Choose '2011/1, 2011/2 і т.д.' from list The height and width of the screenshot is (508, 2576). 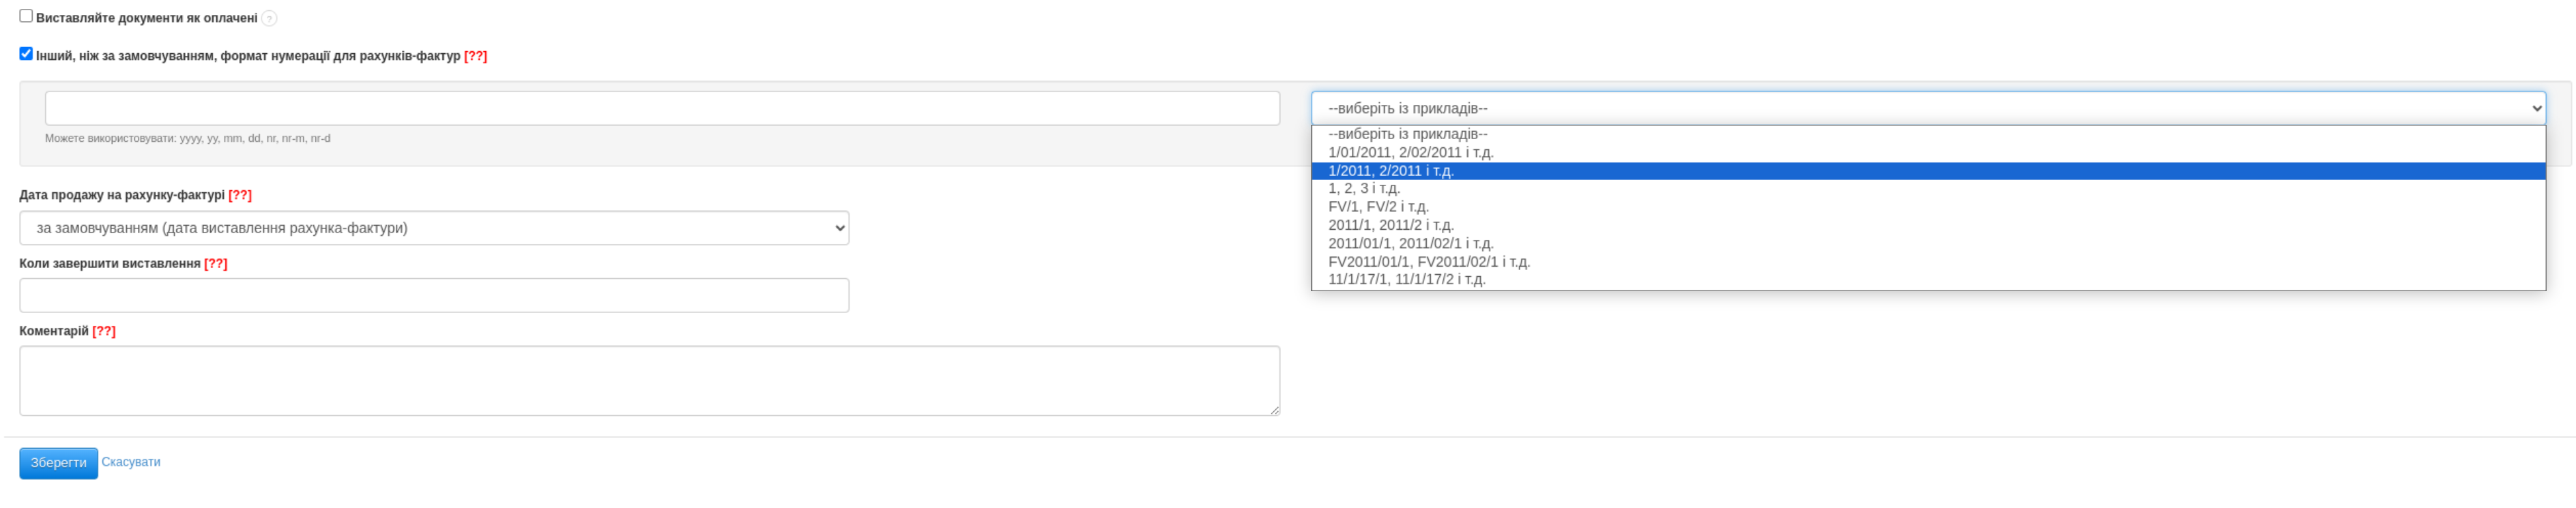(1390, 225)
